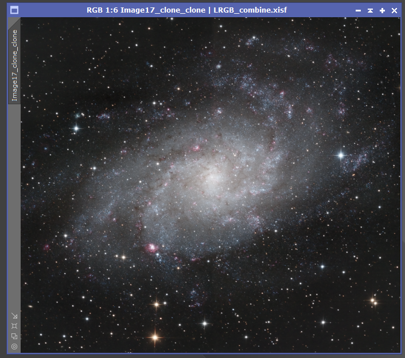Image resolution: width=405 pixels, height=358 pixels.
Task: Click the overlapping squares duplicate icon
Action: click(x=14, y=336)
